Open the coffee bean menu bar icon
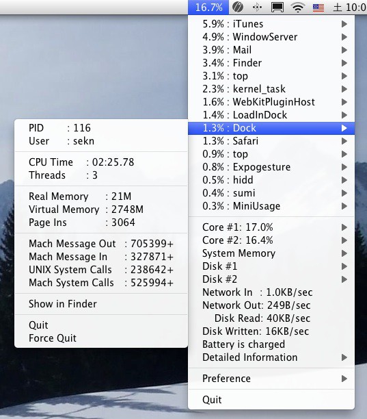 [238, 8]
